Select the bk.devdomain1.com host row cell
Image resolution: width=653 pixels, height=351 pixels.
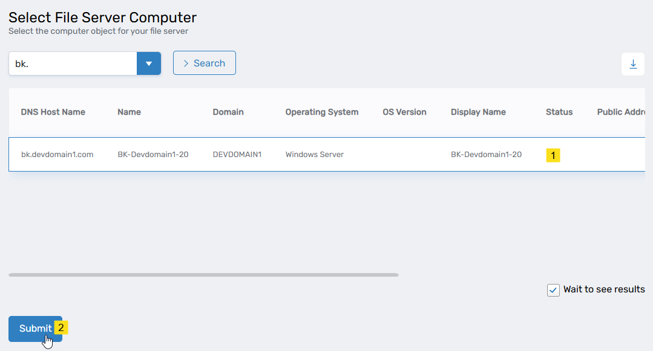tap(57, 155)
